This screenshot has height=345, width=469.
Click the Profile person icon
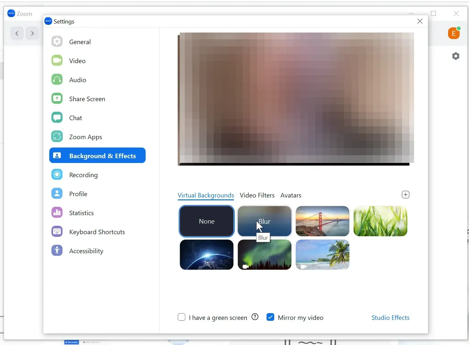point(57,194)
